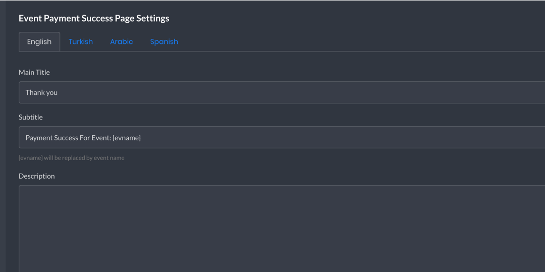Switch to the Spanish tab
This screenshot has height=272, width=545.
click(x=164, y=42)
